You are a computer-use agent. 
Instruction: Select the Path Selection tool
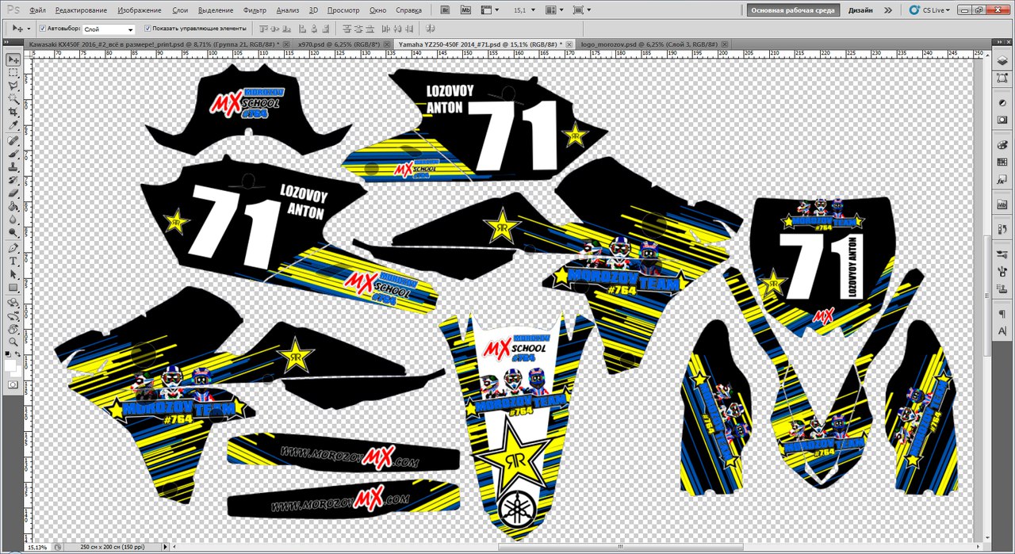(13, 274)
